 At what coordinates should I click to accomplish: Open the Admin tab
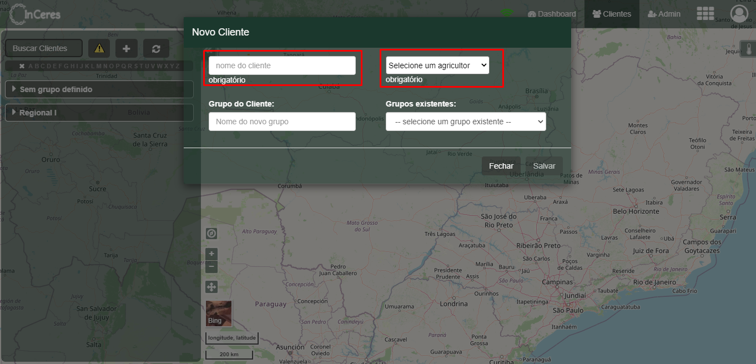pos(664,14)
